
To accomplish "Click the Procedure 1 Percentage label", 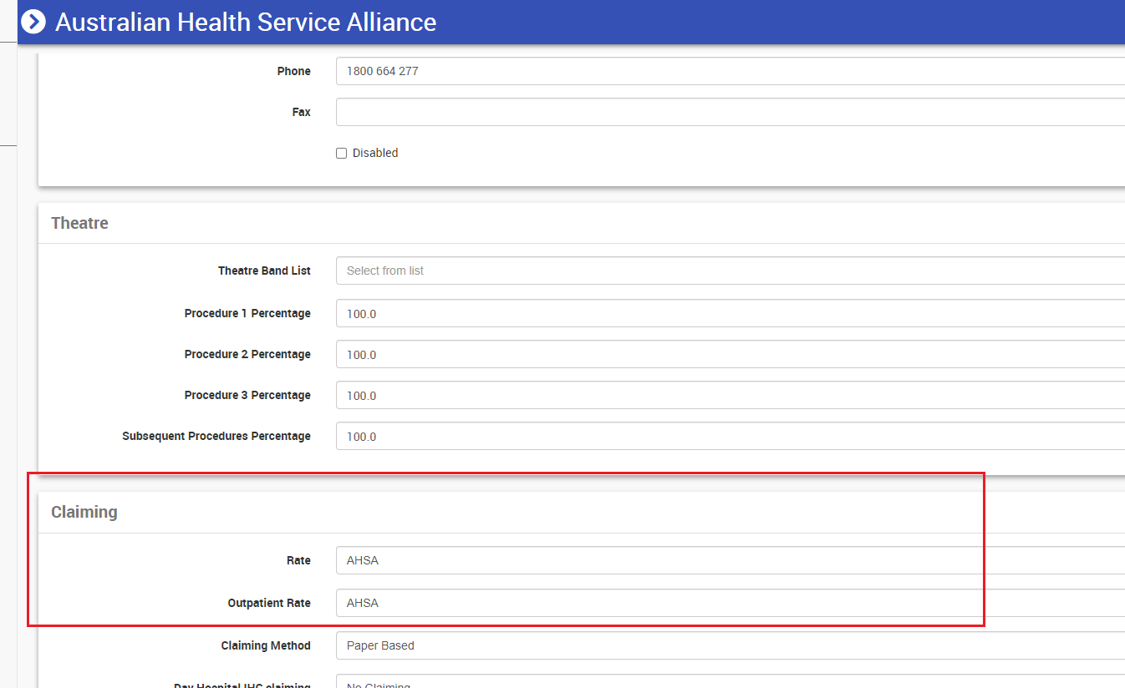I will (x=247, y=313).
